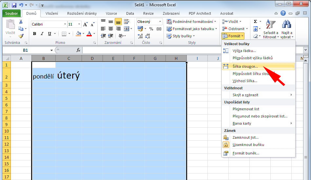Screen dimensions: 311x180
Task: Open the Calibri font name dropdown
Action: [65, 24]
